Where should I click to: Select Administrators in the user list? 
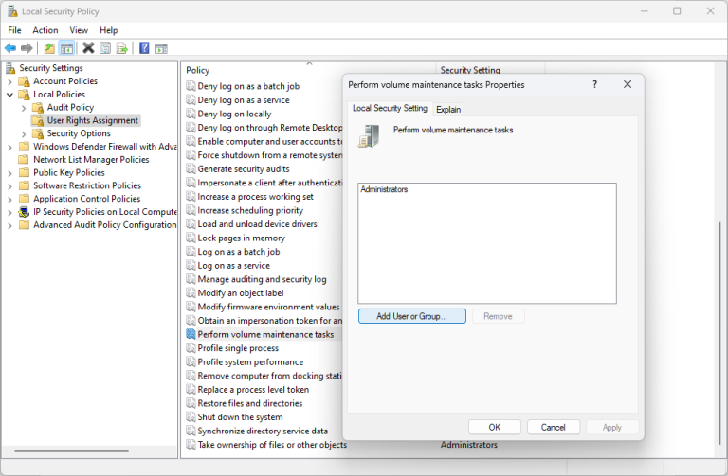pyautogui.click(x=384, y=189)
